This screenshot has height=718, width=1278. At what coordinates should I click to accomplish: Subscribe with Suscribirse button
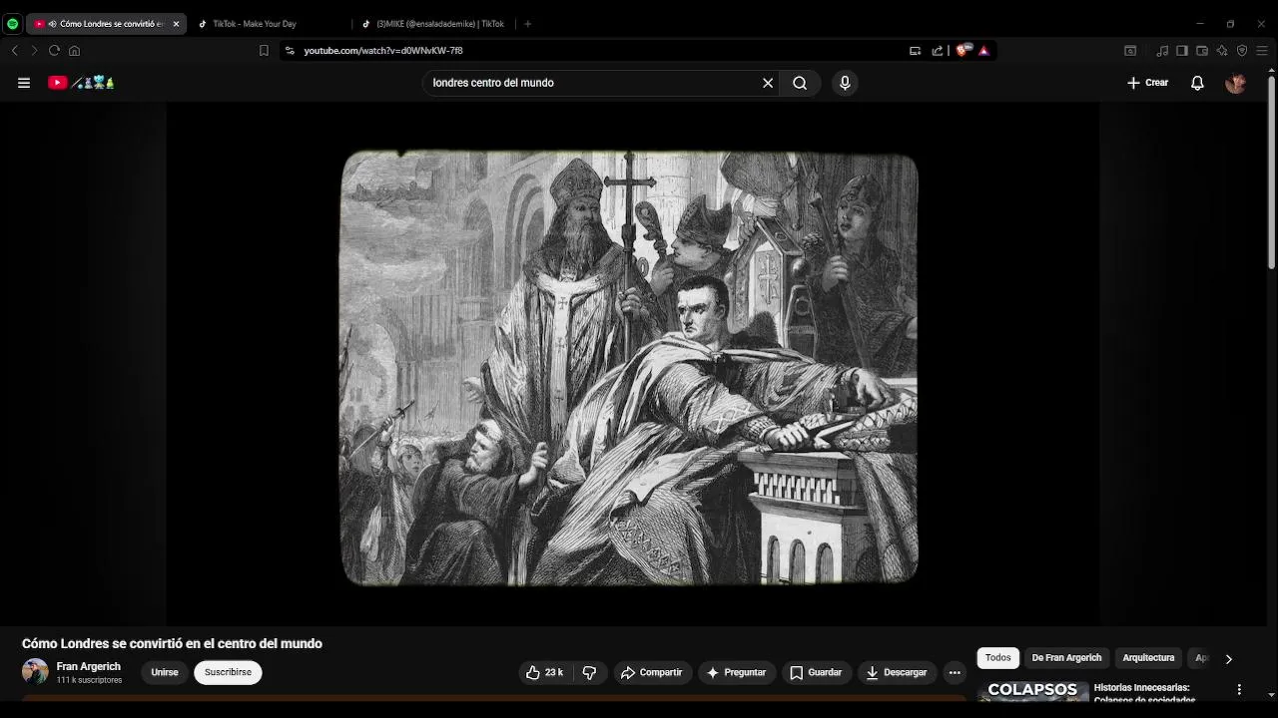[228, 673]
